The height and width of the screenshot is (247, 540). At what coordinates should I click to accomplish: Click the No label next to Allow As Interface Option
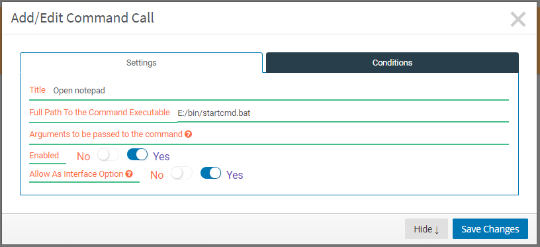(x=157, y=175)
